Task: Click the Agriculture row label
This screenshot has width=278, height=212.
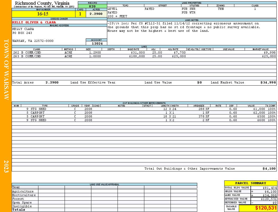Action: click(x=23, y=191)
